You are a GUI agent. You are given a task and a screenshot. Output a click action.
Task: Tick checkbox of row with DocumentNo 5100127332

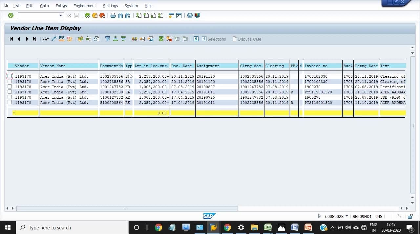[10, 97]
